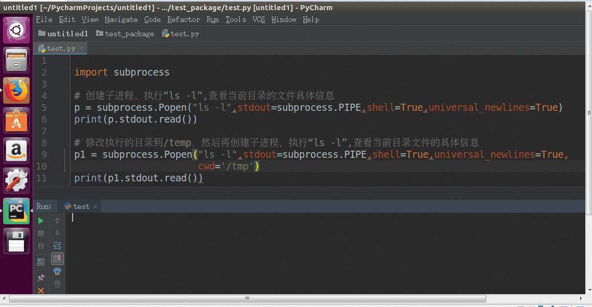The image size is (592, 307).
Task: Open the Run menu
Action: click(213, 19)
